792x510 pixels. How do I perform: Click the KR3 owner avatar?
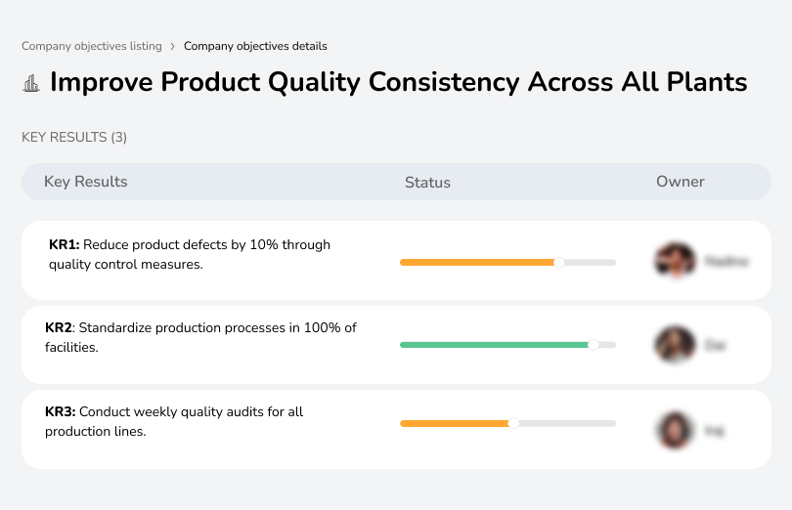(x=675, y=430)
